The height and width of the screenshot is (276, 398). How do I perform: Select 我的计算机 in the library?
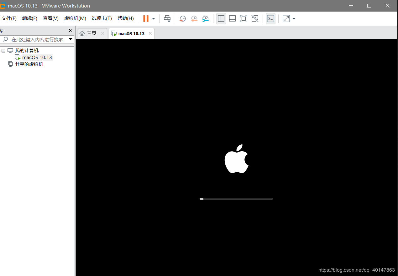click(x=27, y=51)
